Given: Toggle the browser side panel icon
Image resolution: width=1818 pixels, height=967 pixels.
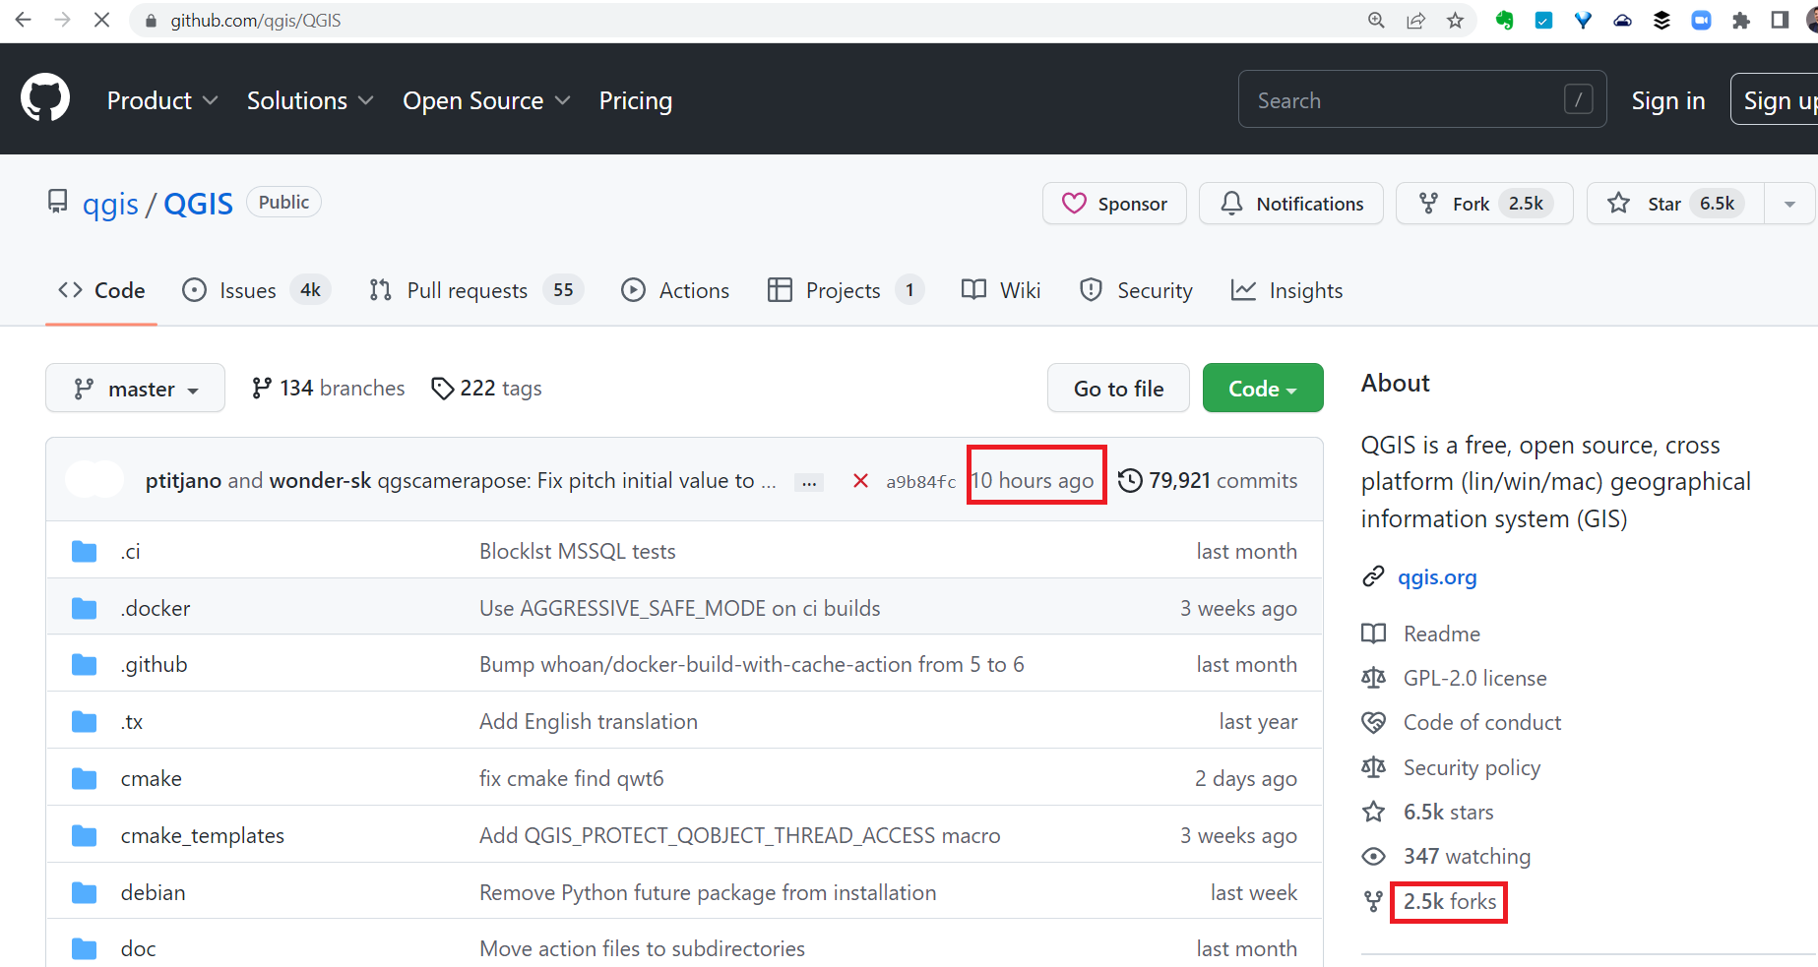Looking at the screenshot, I should click(1780, 21).
